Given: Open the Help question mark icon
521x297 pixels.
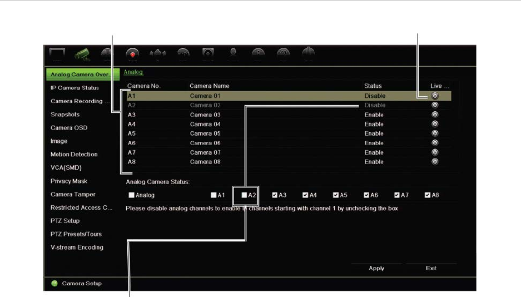Looking at the screenshot, I should click(283, 55).
